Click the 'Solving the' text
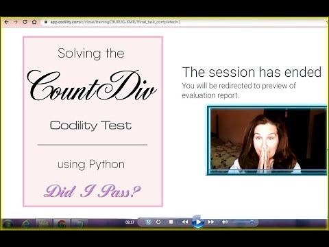Image resolution: width=329 pixels, height=247 pixels. tap(91, 54)
